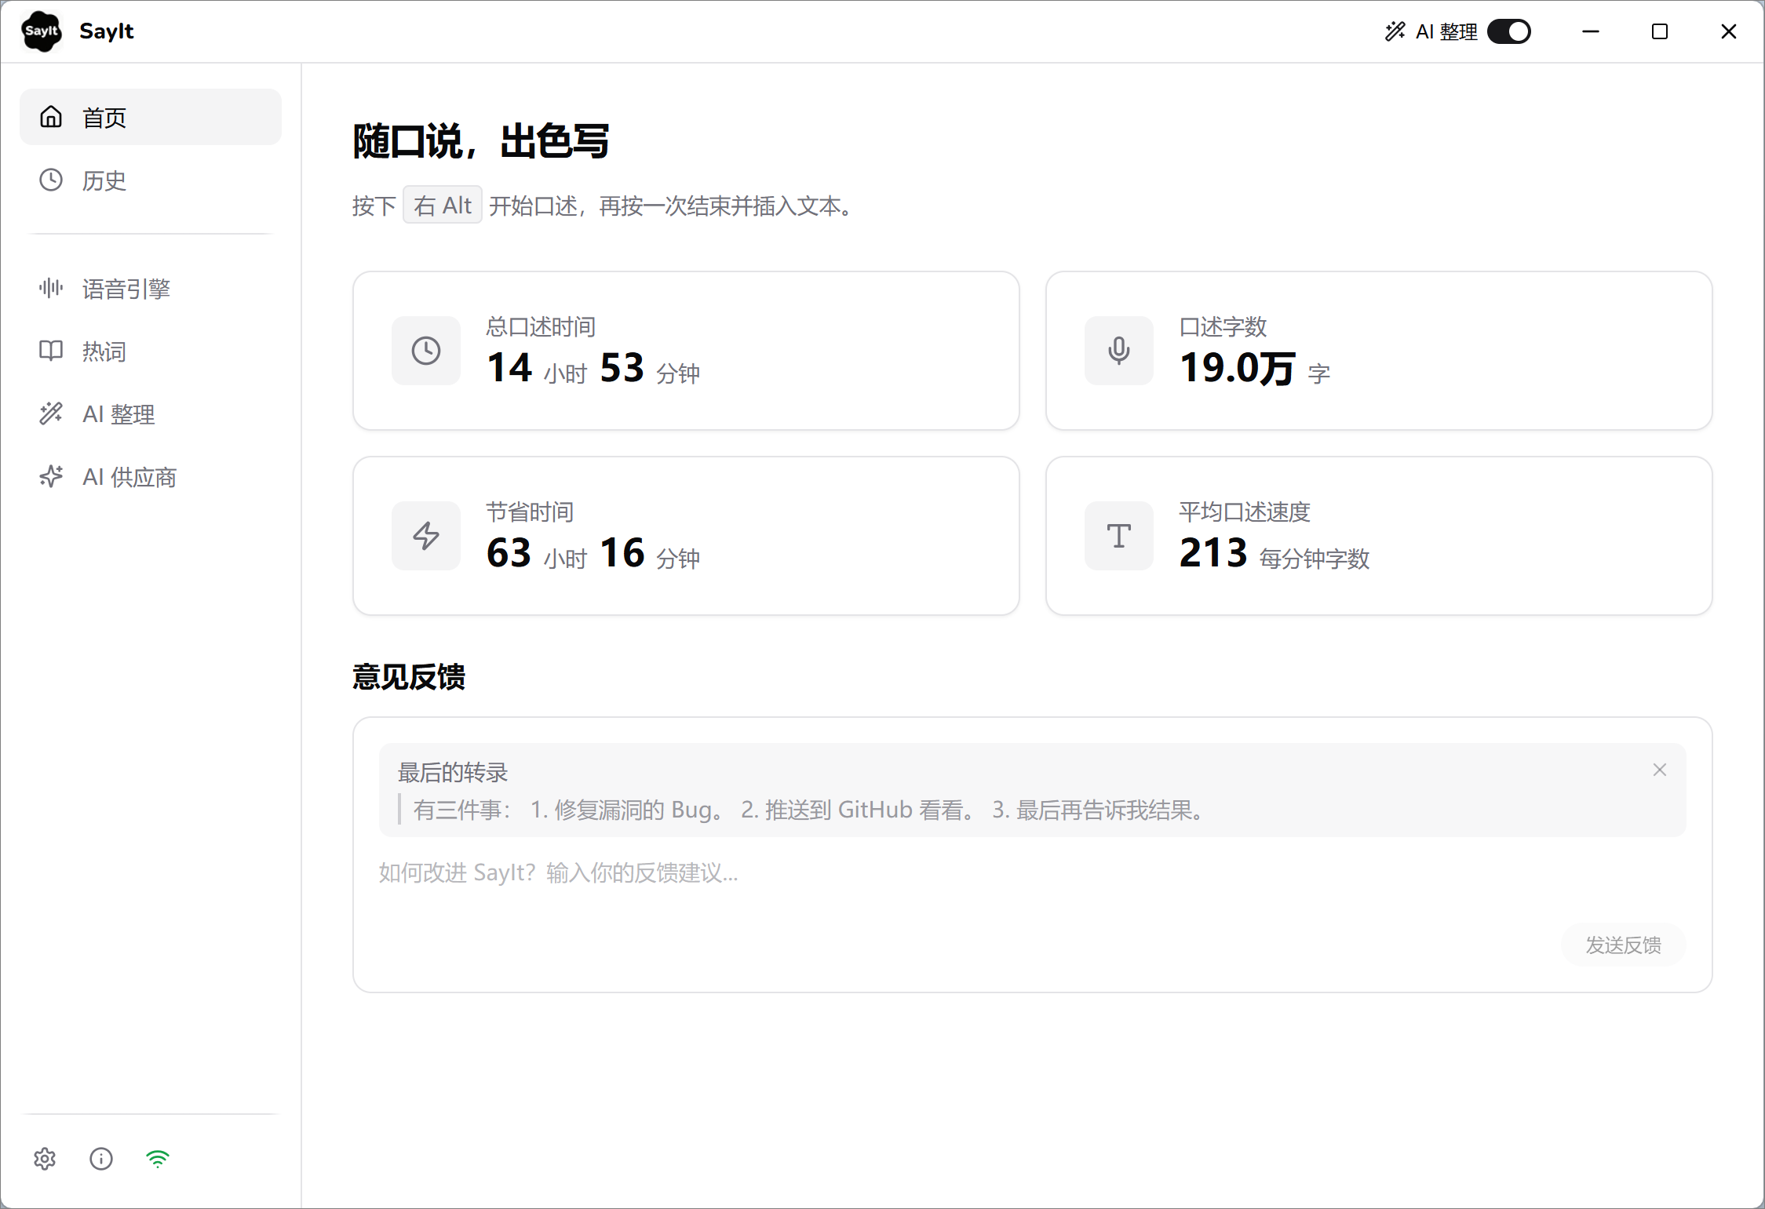Click the info circle icon
Screen dimensions: 1765x1209
coord(101,1159)
